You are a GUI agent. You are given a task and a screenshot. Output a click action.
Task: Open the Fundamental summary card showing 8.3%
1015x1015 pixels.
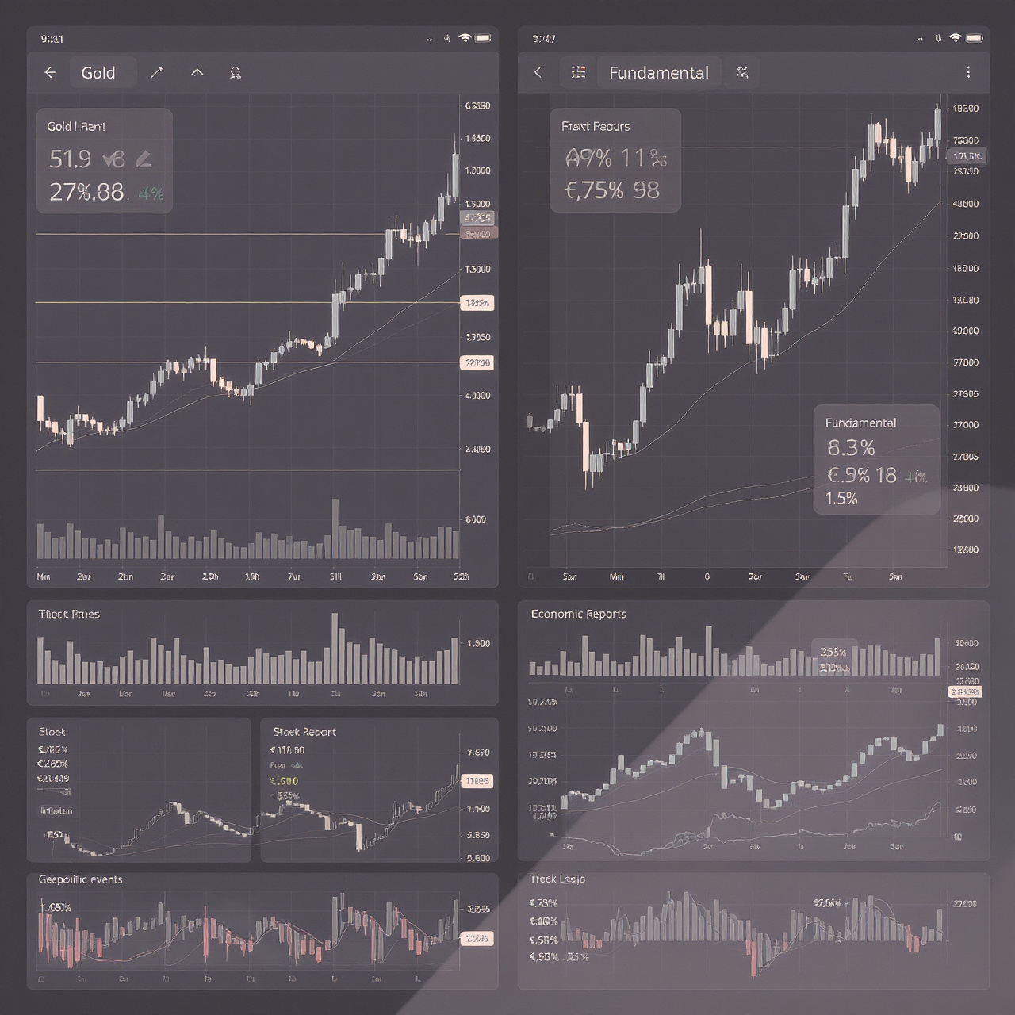click(876, 460)
